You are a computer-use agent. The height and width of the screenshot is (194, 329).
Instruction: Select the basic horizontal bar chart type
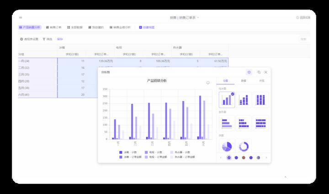pyautogui.click(x=227, y=123)
